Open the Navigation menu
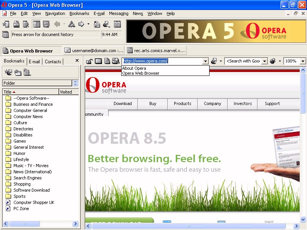 [x=55, y=13]
